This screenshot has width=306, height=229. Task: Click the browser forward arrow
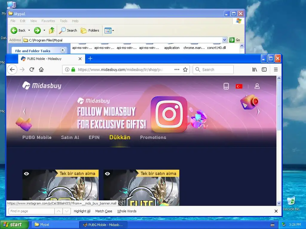[22, 69]
